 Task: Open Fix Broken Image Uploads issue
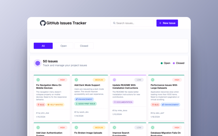tap(88, 133)
